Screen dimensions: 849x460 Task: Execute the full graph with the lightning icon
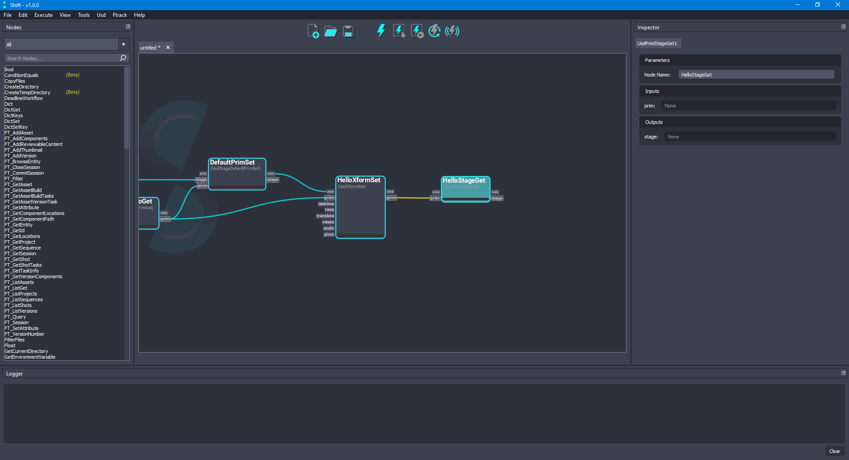point(381,31)
